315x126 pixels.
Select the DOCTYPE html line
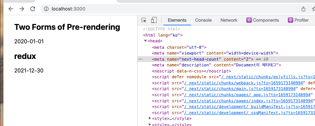(x=161, y=29)
